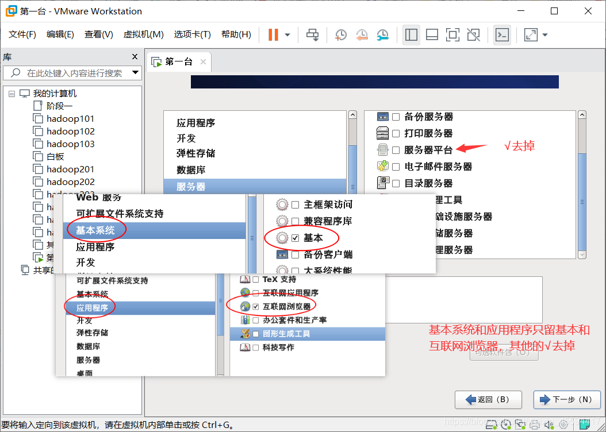
Task: Collapse the 我的计算机 tree node
Action: 12,94
